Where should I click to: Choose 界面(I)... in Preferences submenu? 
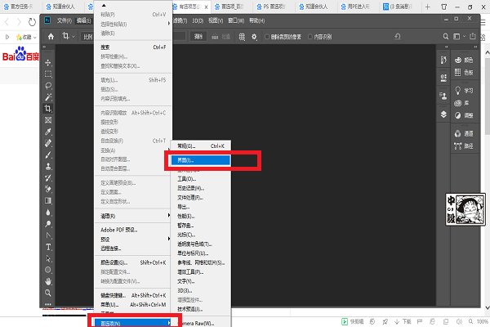click(x=200, y=160)
